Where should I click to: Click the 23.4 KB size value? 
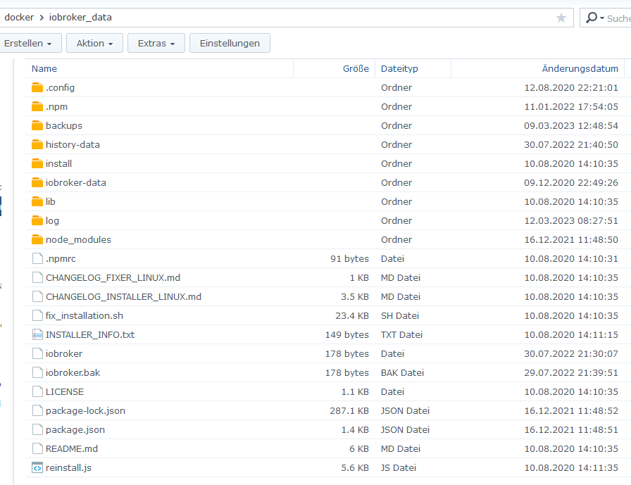352,315
